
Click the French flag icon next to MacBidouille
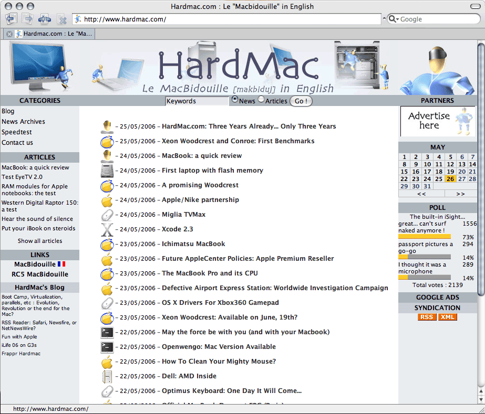pyautogui.click(x=61, y=264)
